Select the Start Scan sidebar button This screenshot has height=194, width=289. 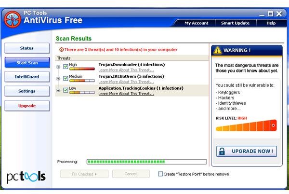point(27,63)
